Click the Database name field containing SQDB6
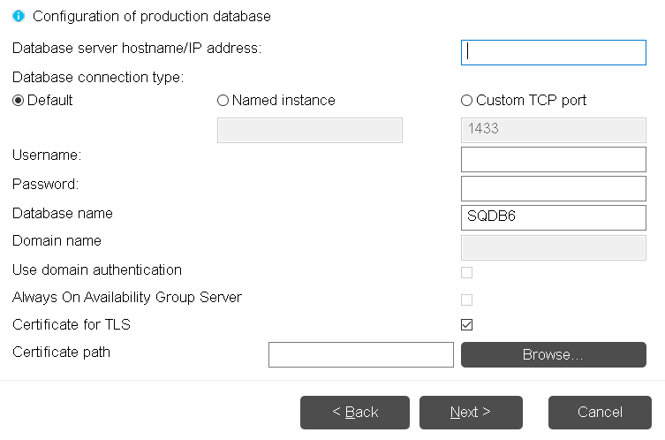The image size is (665, 440). pos(553,217)
